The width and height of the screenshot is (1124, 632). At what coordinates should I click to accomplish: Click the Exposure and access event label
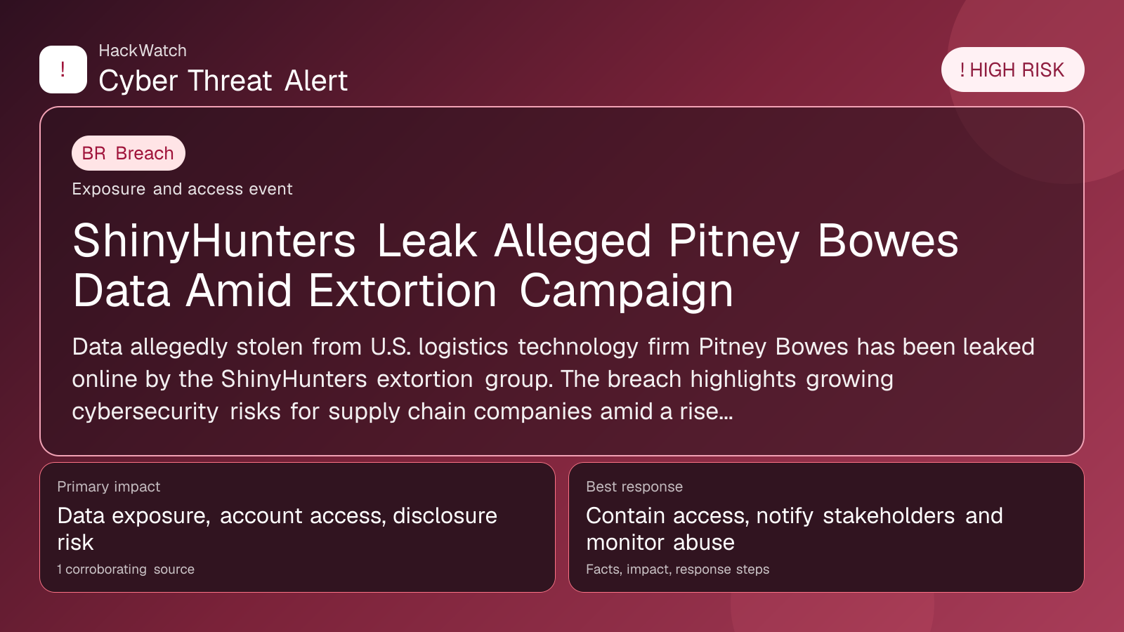coord(182,189)
